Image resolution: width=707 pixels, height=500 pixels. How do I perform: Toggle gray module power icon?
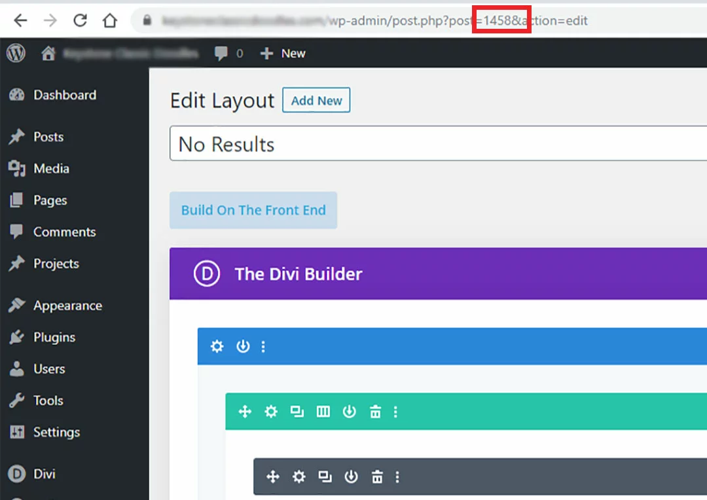click(x=352, y=476)
